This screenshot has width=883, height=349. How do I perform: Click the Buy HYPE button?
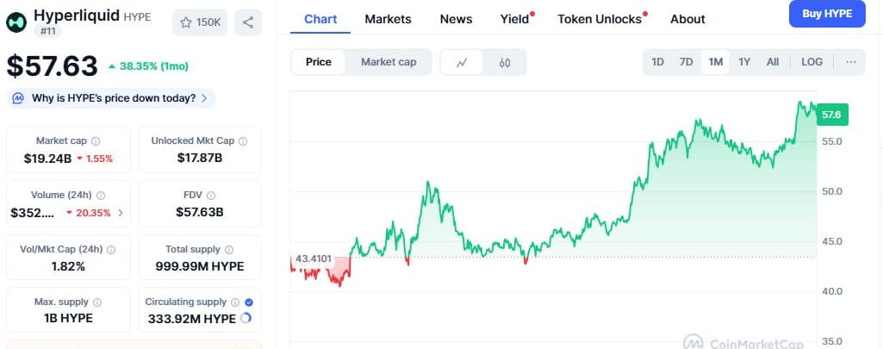pyautogui.click(x=827, y=14)
